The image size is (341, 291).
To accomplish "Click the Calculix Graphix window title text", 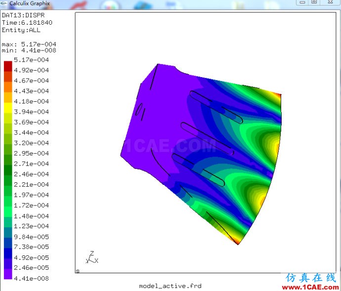I will (x=30, y=3).
